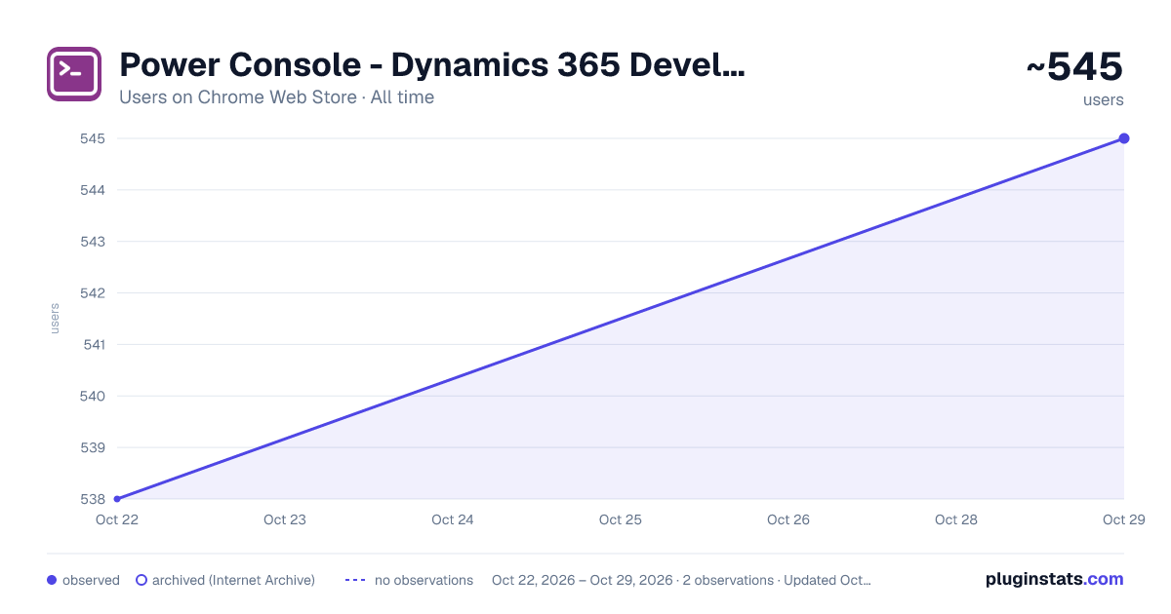
Task: Click the 545 y-axis label
Action: pyautogui.click(x=93, y=138)
